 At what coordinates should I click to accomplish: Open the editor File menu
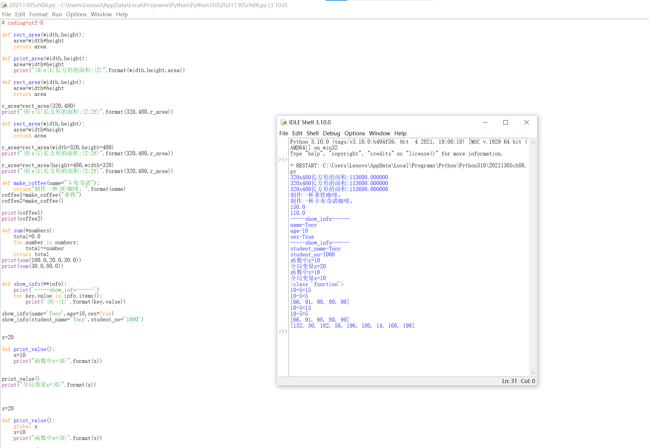[6, 14]
